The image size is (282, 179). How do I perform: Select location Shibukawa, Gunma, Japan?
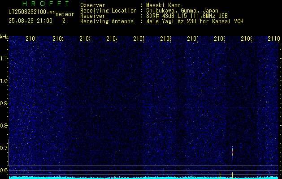[182, 11]
